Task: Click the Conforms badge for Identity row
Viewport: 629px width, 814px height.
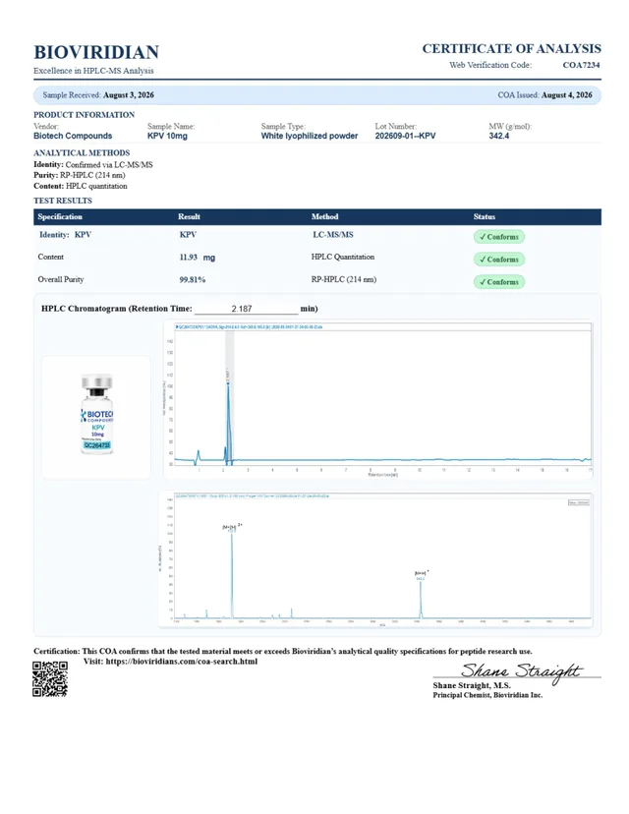Action: (x=499, y=237)
